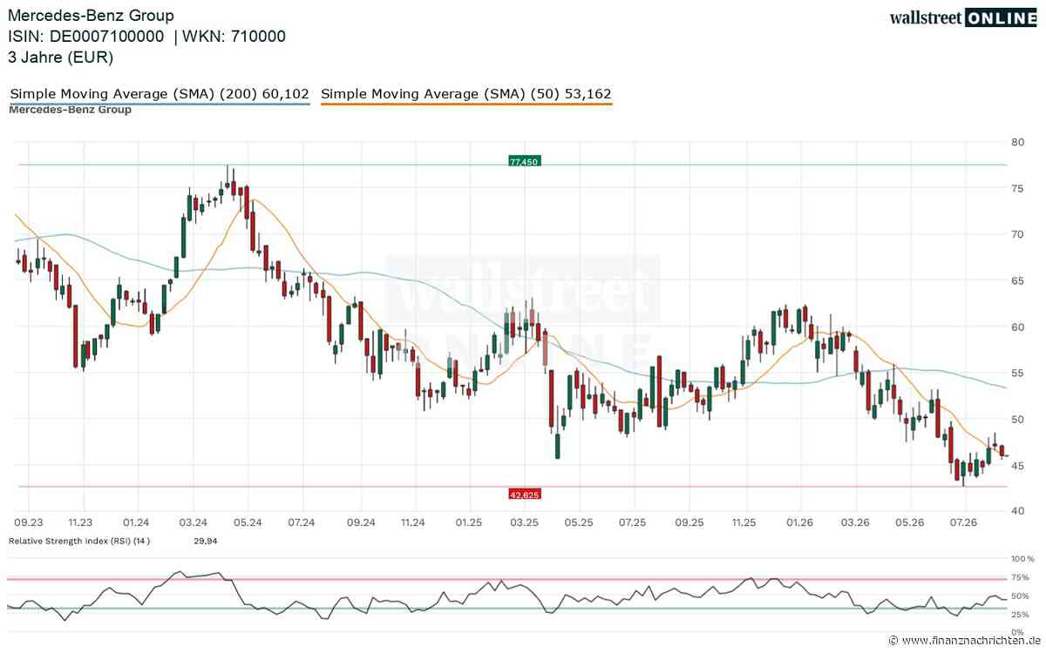Click the 09.25 date axis label
The image size is (1046, 653).
tap(689, 522)
